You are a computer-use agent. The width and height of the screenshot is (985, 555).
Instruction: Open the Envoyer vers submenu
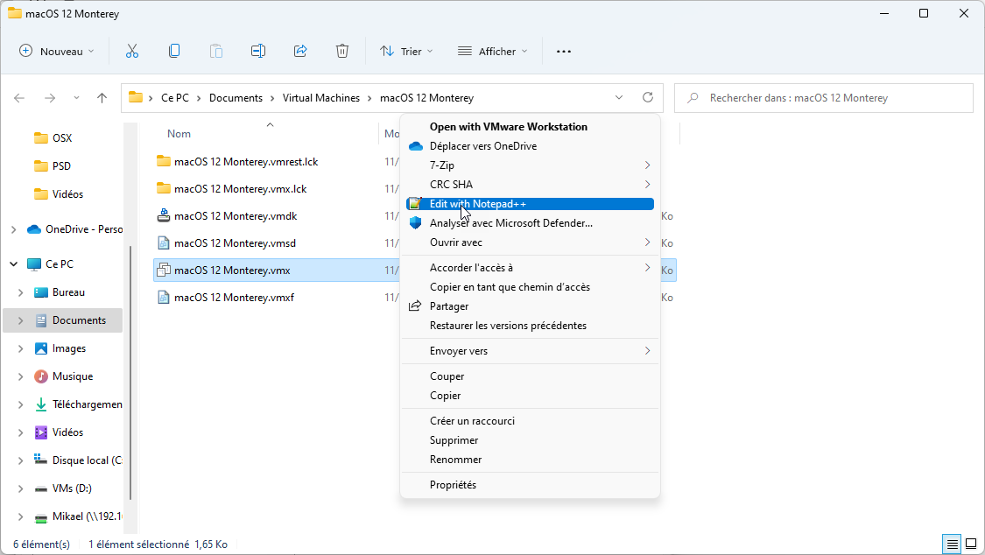531,351
